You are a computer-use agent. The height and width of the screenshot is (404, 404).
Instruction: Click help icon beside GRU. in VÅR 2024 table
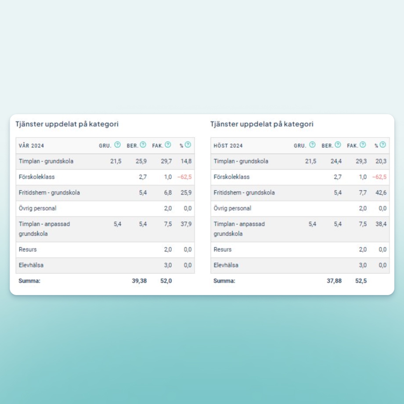(117, 145)
